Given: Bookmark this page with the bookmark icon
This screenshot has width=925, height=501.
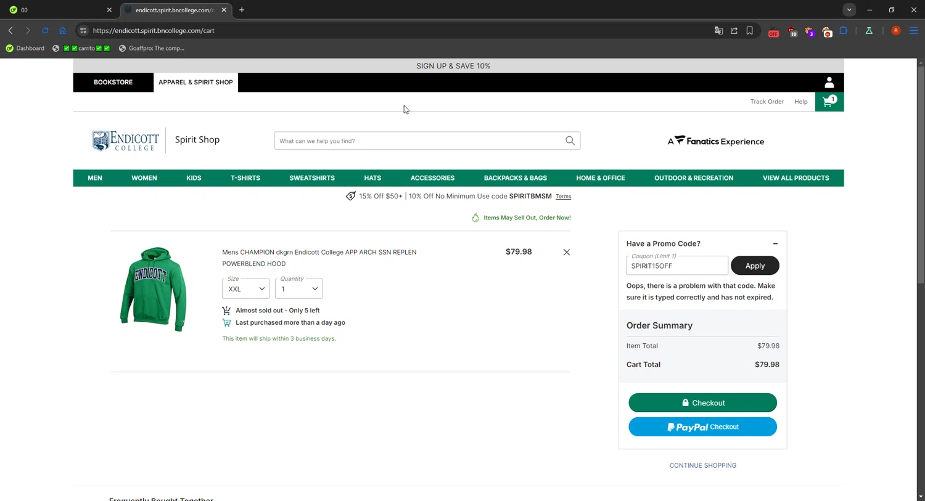Looking at the screenshot, I should point(749,30).
